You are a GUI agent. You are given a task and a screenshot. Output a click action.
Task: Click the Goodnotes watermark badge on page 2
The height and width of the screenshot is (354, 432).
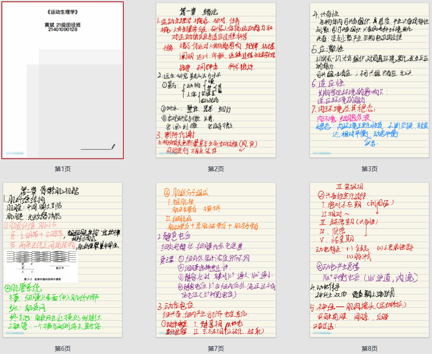[x=169, y=153]
